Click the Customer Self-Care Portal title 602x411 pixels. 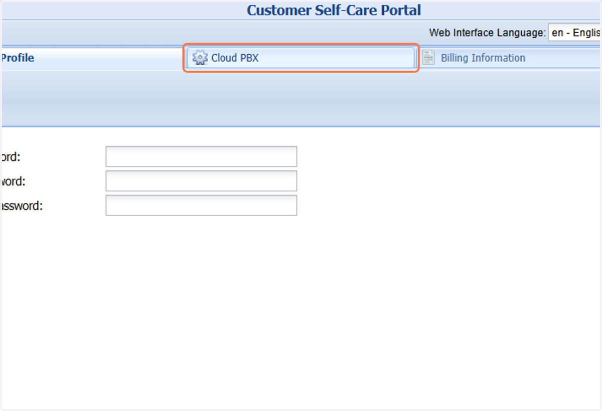pyautogui.click(x=334, y=10)
